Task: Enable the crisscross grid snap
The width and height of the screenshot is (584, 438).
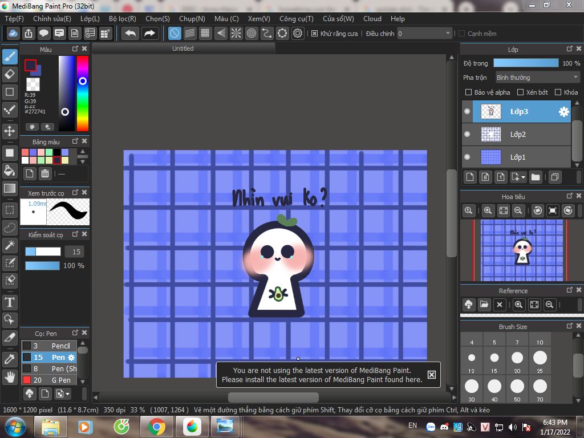Action: (205, 34)
